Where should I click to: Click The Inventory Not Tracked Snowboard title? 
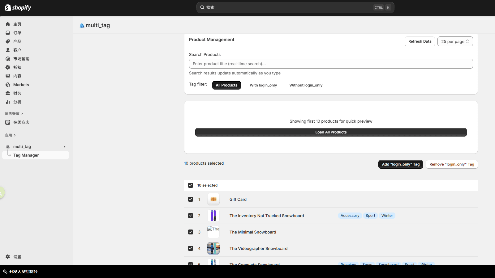[x=267, y=216]
